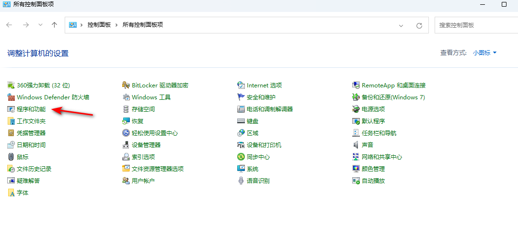This screenshot has width=518, height=246.
Task: Click the 同步中心 green sync icon
Action: (241, 157)
